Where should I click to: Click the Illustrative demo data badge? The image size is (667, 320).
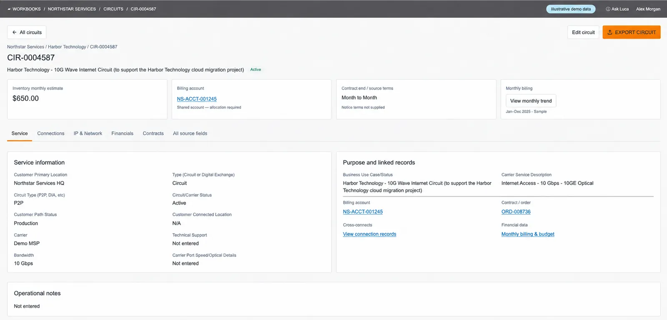(x=571, y=9)
